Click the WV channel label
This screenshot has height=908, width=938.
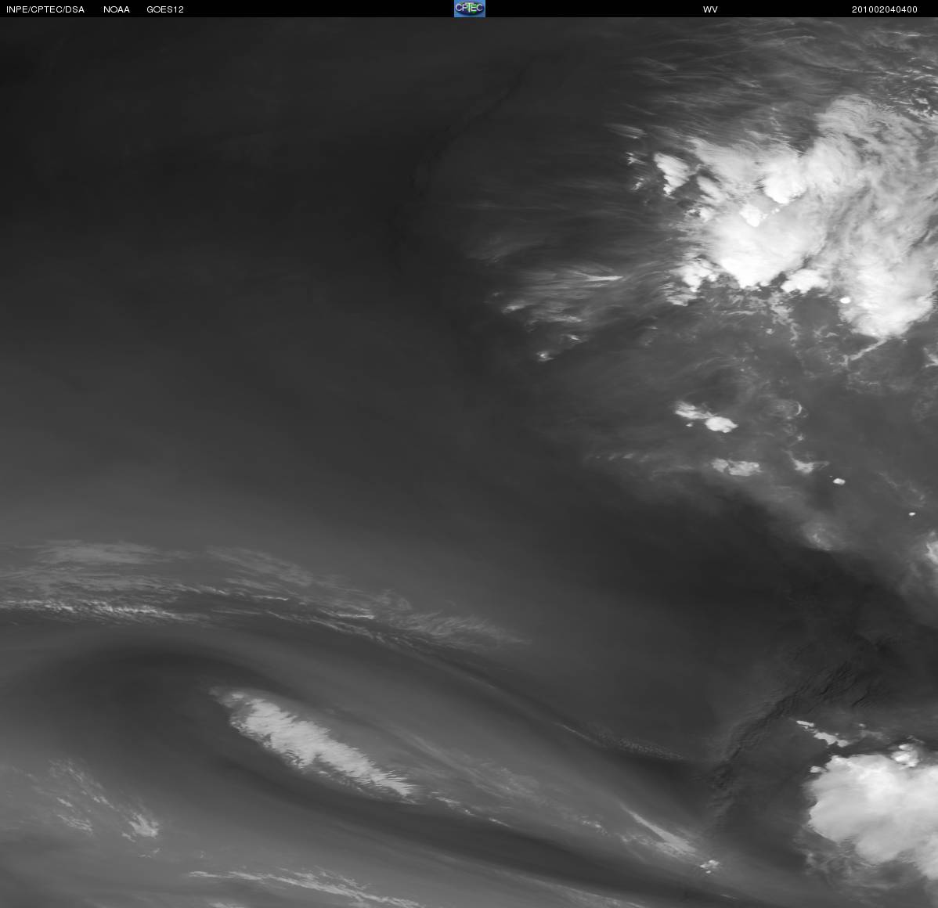[x=710, y=9]
